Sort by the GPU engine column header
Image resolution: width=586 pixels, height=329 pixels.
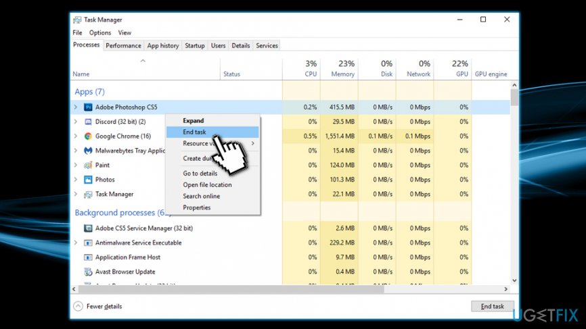click(491, 69)
